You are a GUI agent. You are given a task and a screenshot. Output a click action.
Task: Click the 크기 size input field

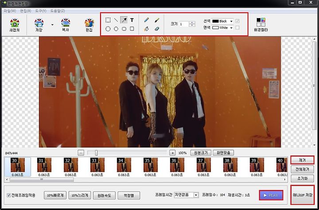coord(184,24)
